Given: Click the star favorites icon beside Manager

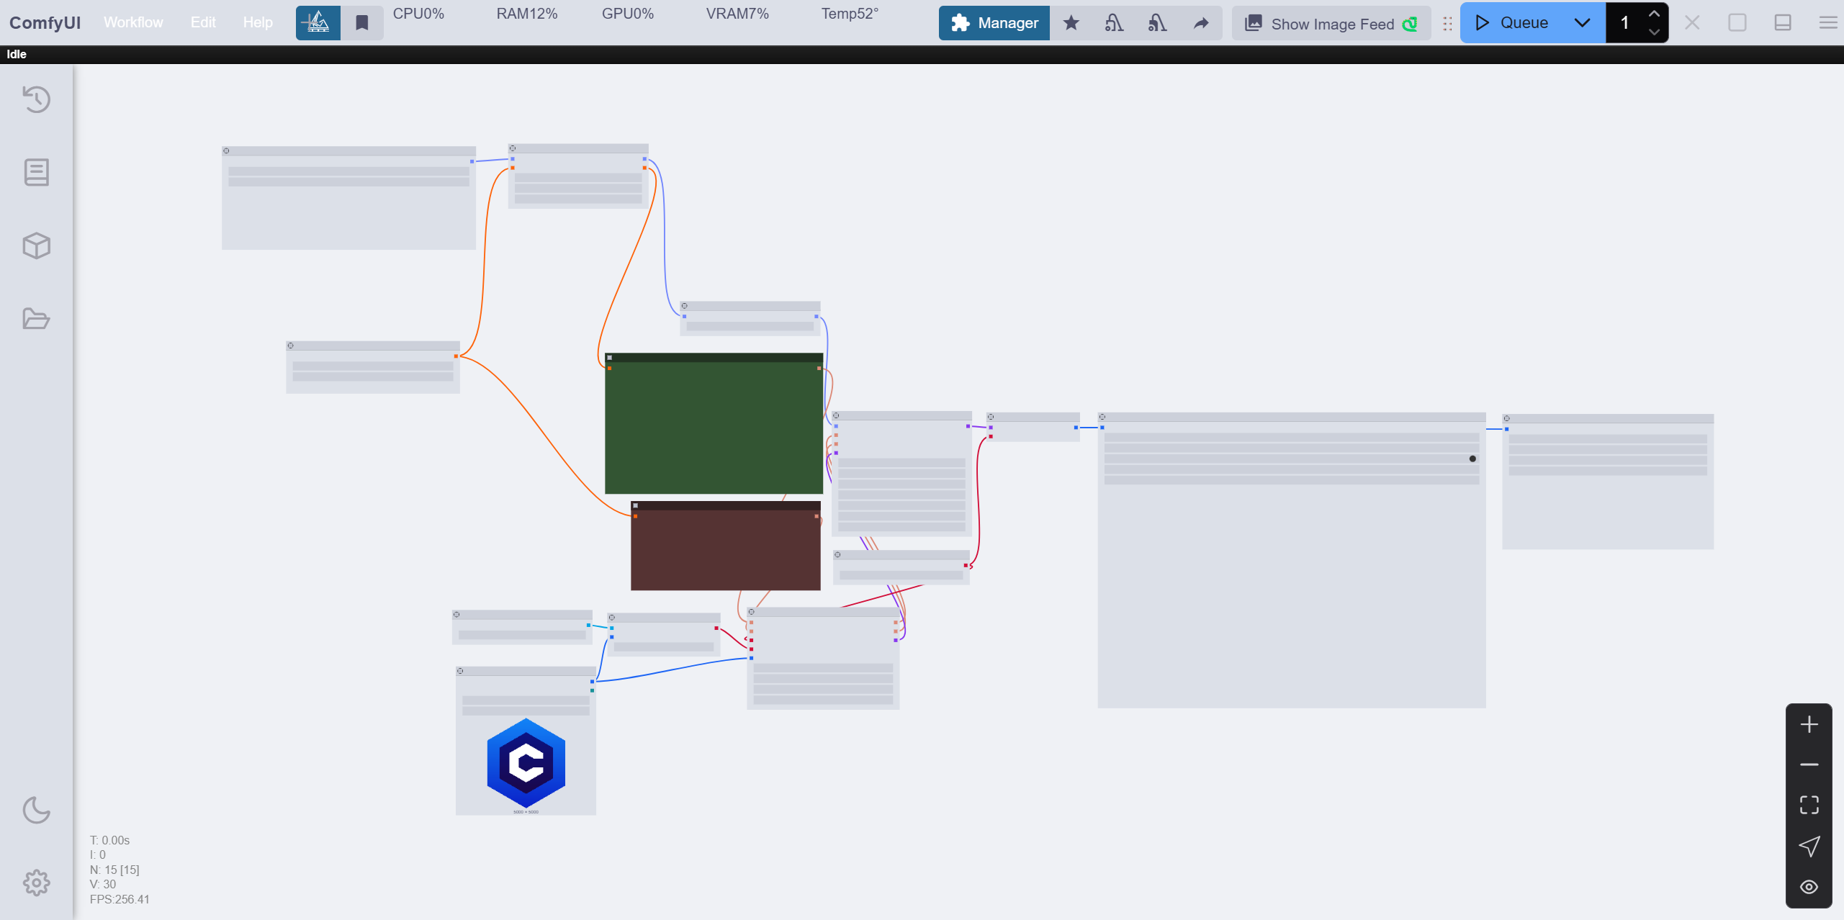Looking at the screenshot, I should 1071,23.
